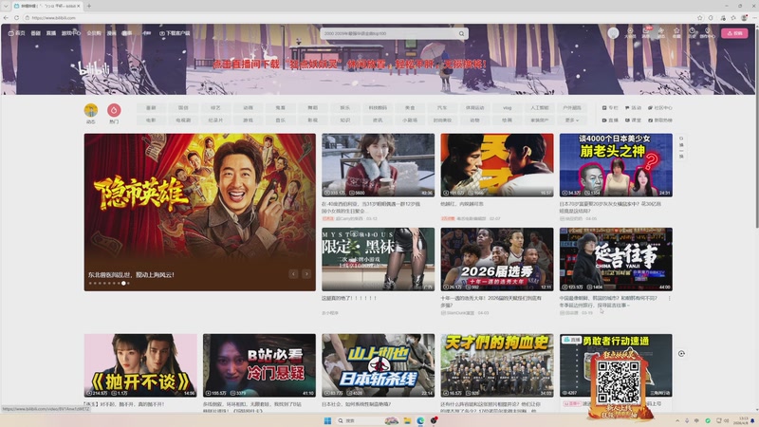The height and width of the screenshot is (427, 759).
Task: Go to next carousel slide arrow
Action: tap(305, 274)
